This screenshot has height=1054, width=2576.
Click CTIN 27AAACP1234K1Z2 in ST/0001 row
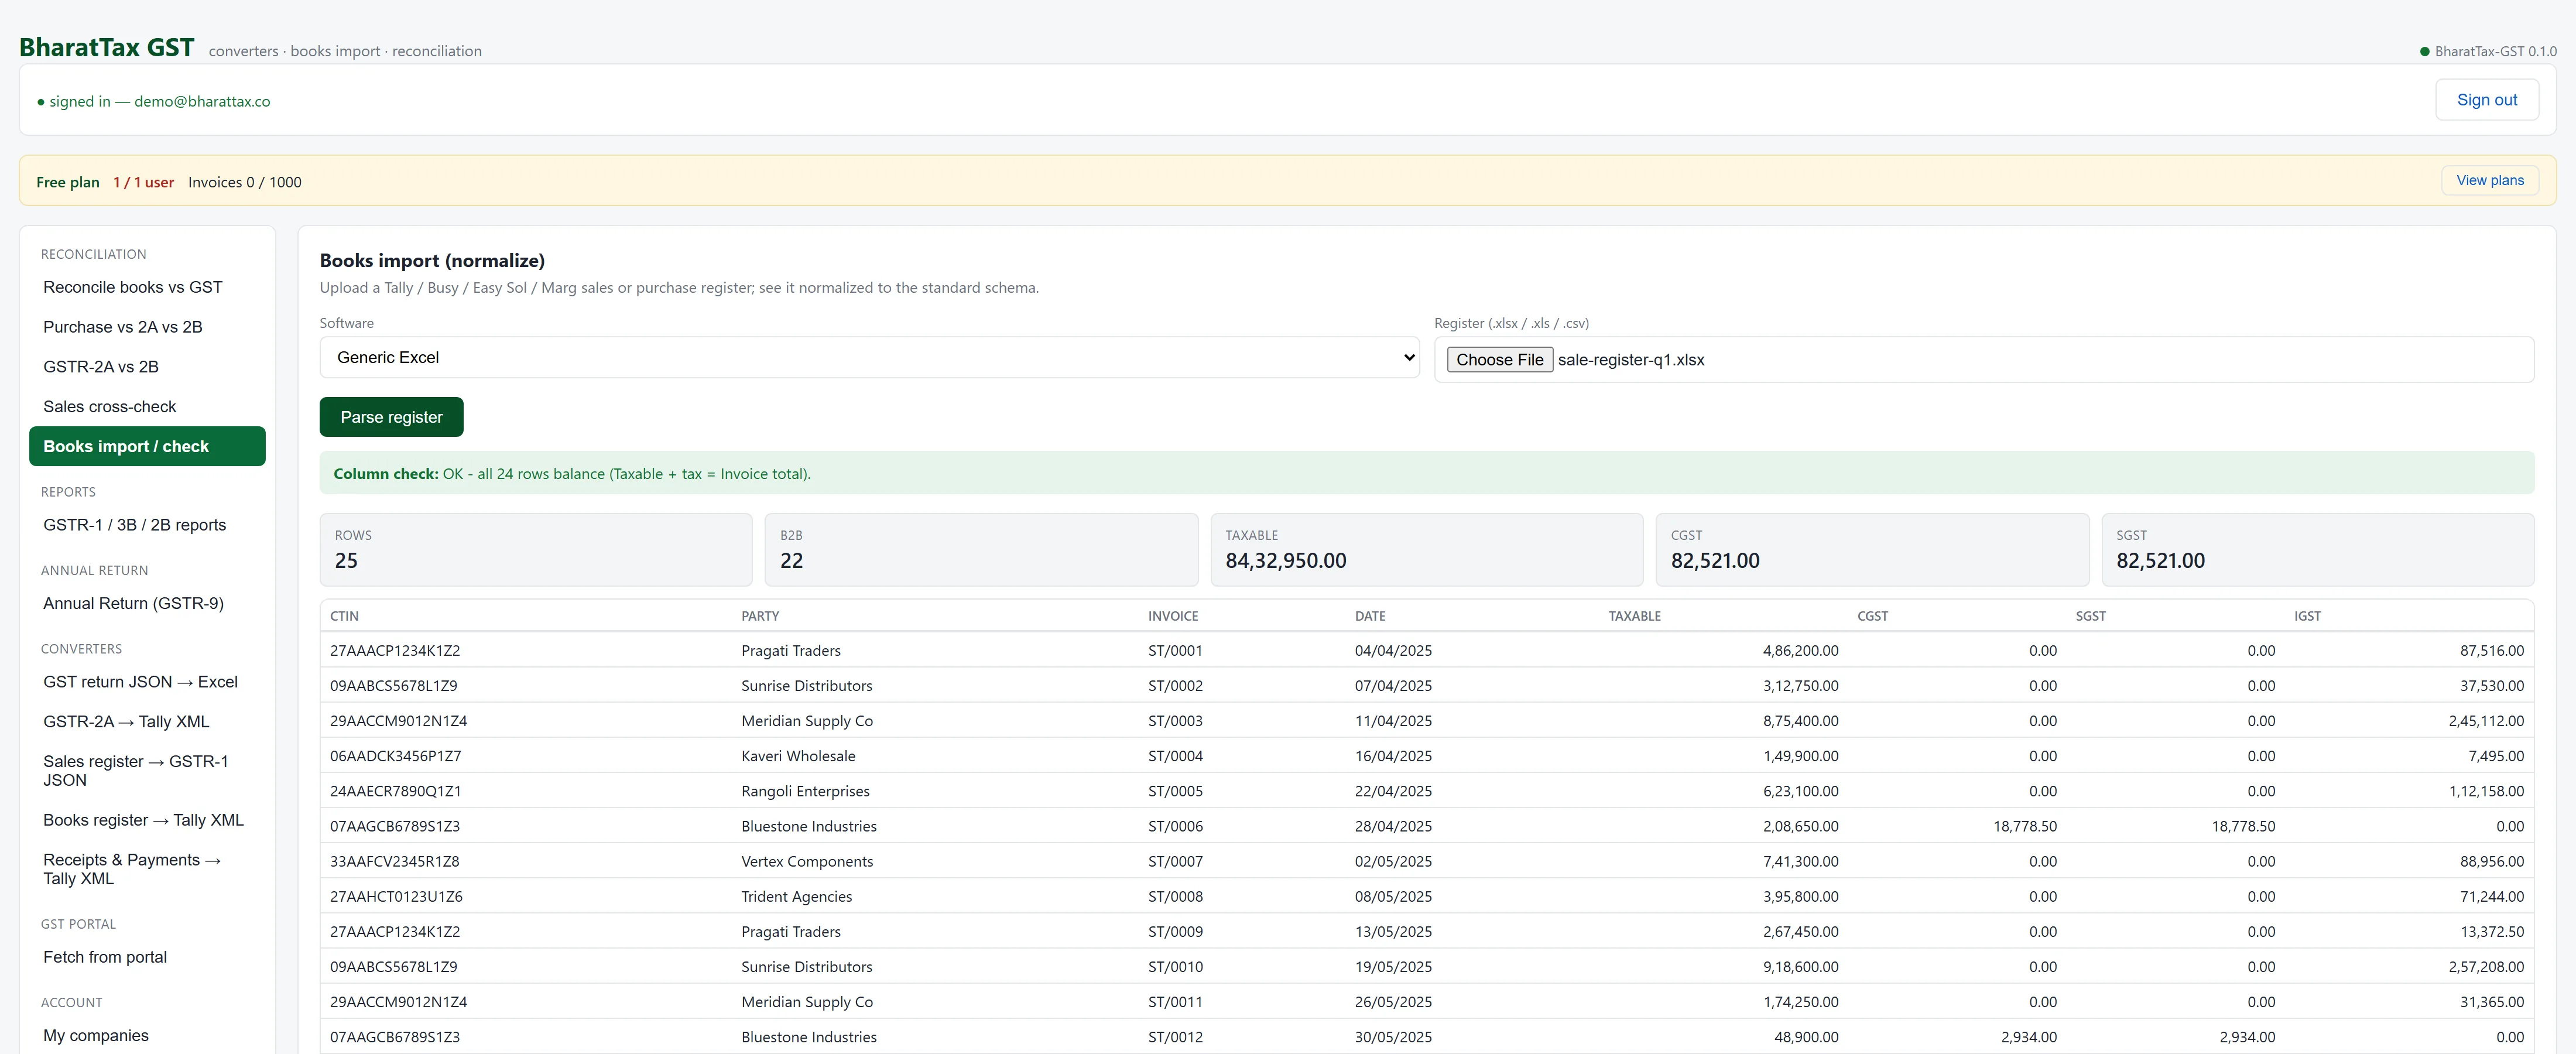pyautogui.click(x=395, y=651)
